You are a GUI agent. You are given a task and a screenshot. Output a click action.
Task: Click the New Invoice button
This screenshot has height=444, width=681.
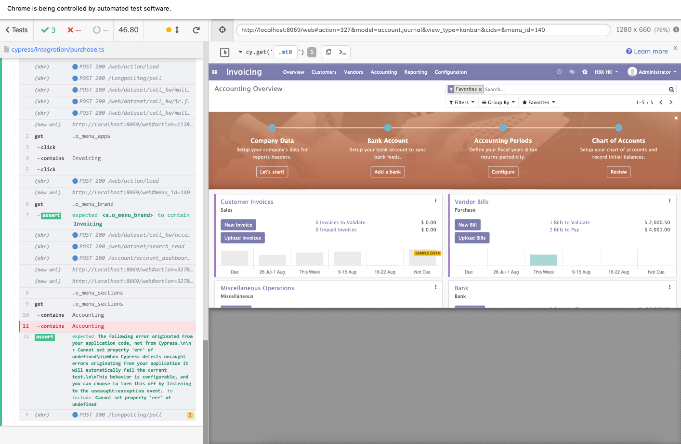click(x=238, y=225)
